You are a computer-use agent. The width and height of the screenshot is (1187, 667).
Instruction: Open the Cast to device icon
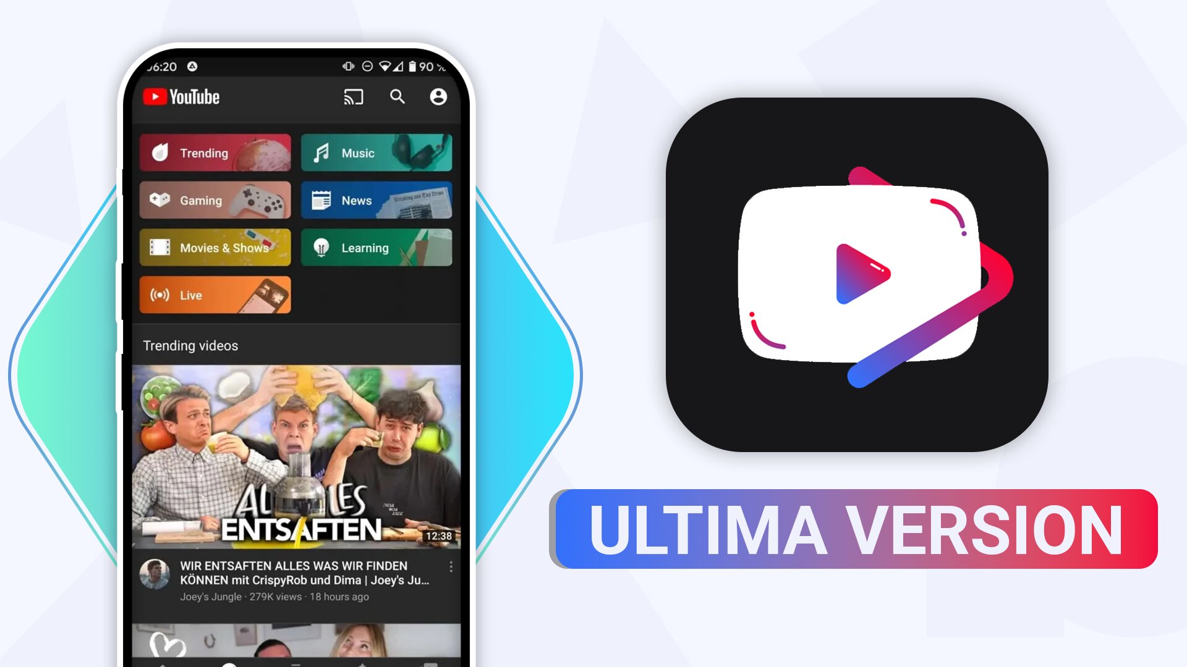click(x=353, y=97)
